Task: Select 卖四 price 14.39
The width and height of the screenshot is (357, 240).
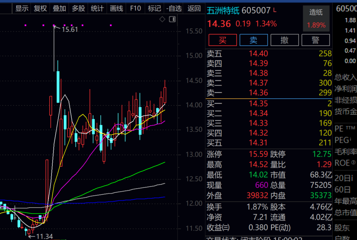Action: tap(258, 63)
